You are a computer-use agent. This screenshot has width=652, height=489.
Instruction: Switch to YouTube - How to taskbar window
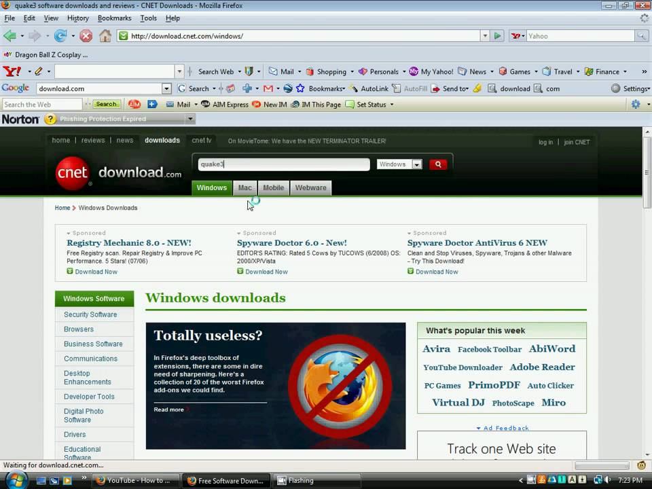coord(136,481)
